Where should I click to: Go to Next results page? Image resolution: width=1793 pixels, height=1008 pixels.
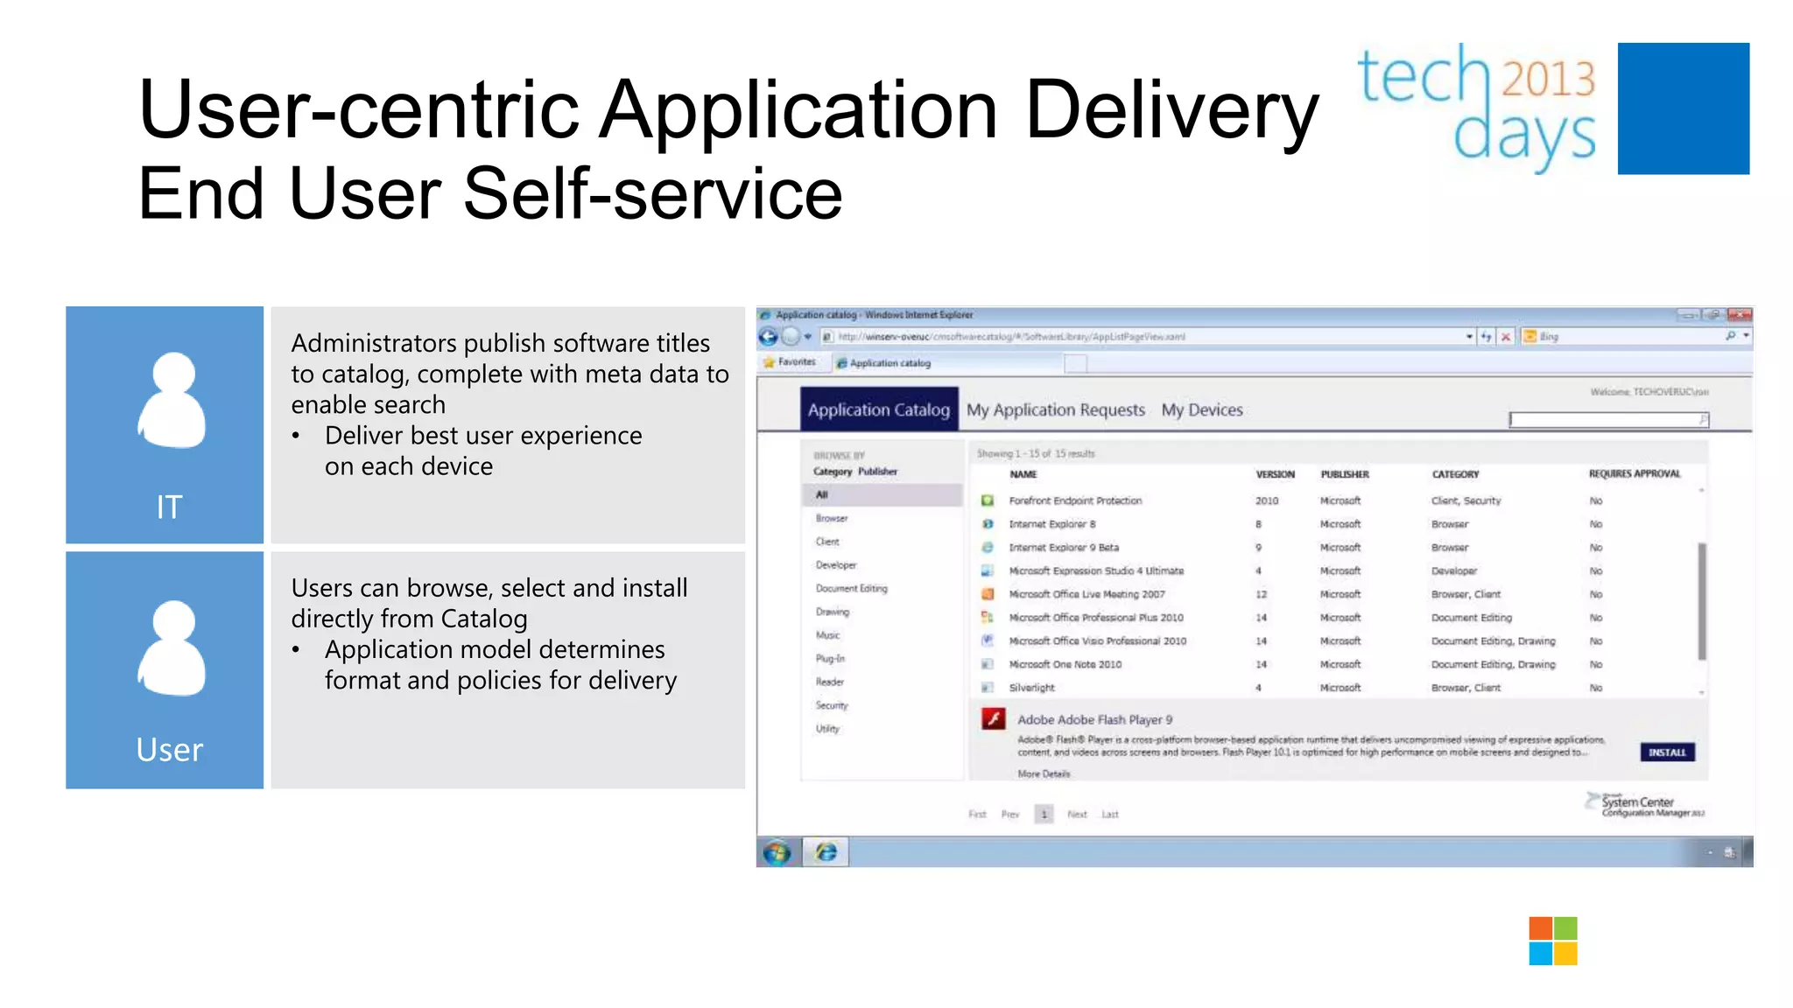pyautogui.click(x=1077, y=815)
